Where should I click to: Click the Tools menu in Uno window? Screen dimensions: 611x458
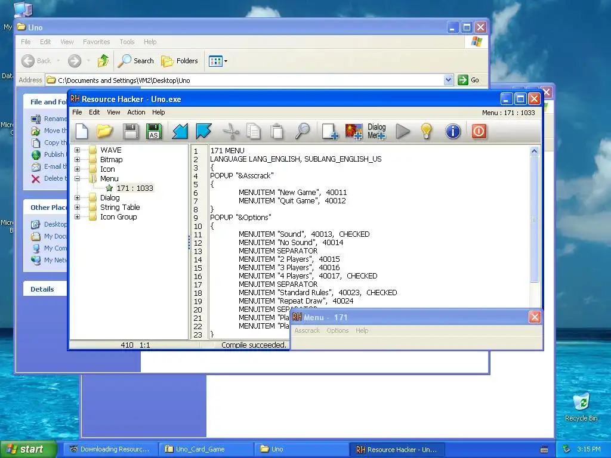pyautogui.click(x=127, y=42)
